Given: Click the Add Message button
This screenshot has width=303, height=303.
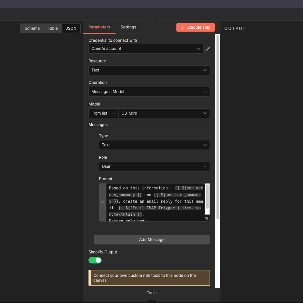Looking at the screenshot, I should pyautogui.click(x=151, y=239).
